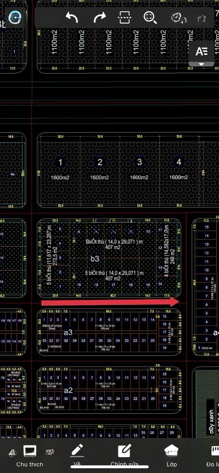The width and height of the screenshot is (219, 473).
Task: Open the round blue app icon
Action: click(x=14, y=18)
